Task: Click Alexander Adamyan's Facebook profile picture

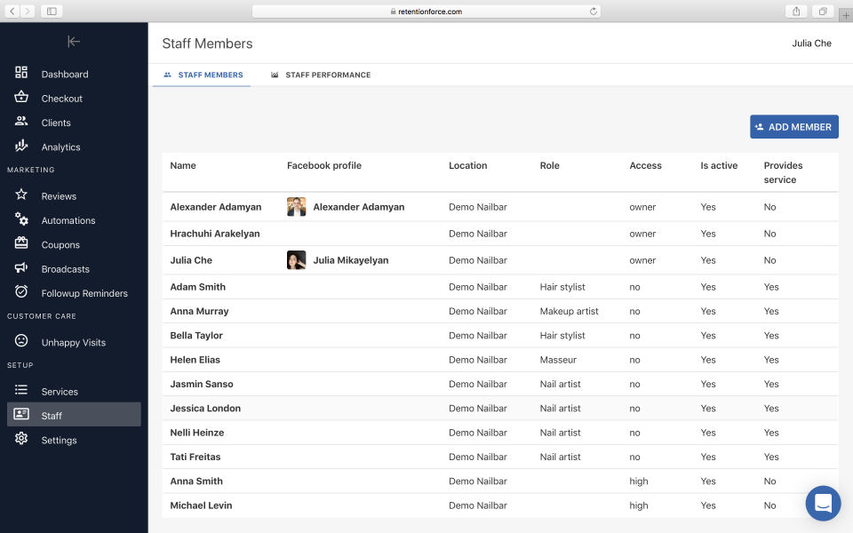Action: tap(297, 207)
